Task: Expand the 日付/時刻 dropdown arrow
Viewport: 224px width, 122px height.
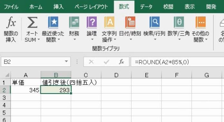Action: tap(131, 40)
